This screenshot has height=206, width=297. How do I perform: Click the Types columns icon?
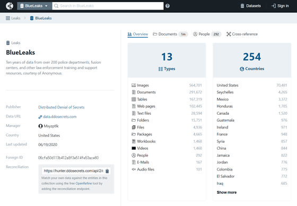(x=161, y=69)
